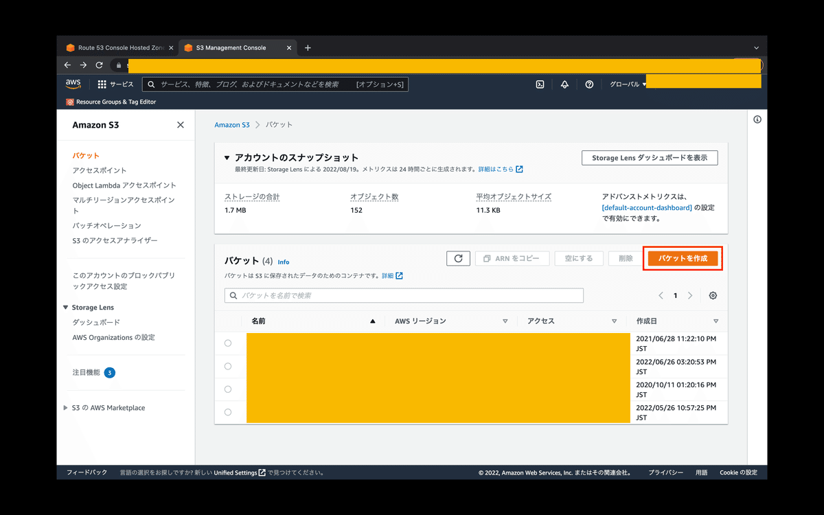824x515 pixels.
Task: Open Object Lambda アクセスポイント
Action: coord(124,185)
